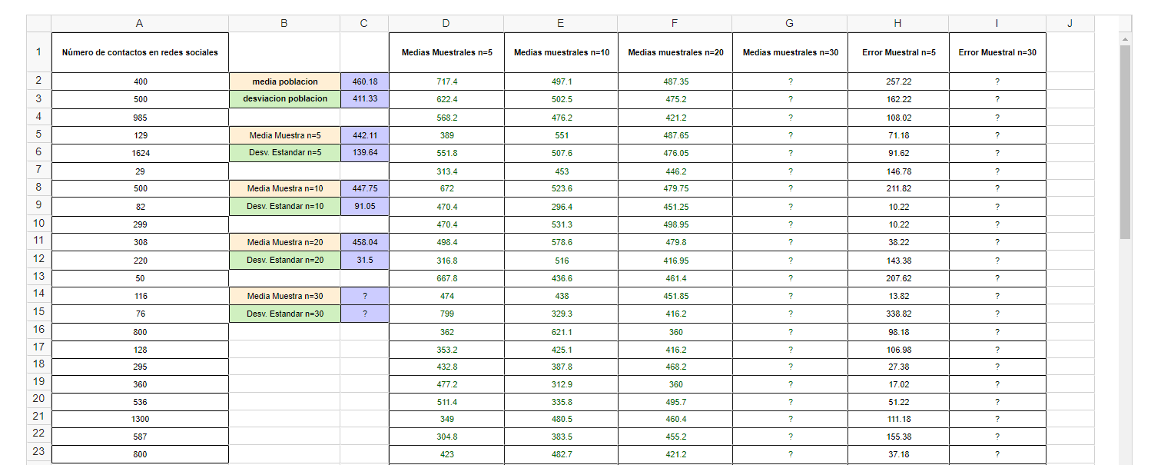This screenshot has height=465, width=1151.
Task: Select row header 23
Action: [x=38, y=453]
